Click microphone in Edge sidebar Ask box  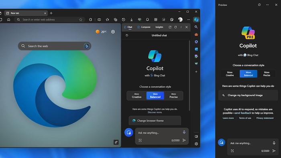[x=184, y=132]
